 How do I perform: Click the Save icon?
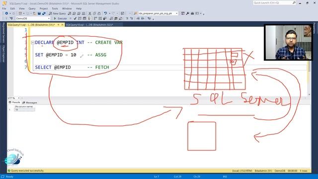point(39,13)
